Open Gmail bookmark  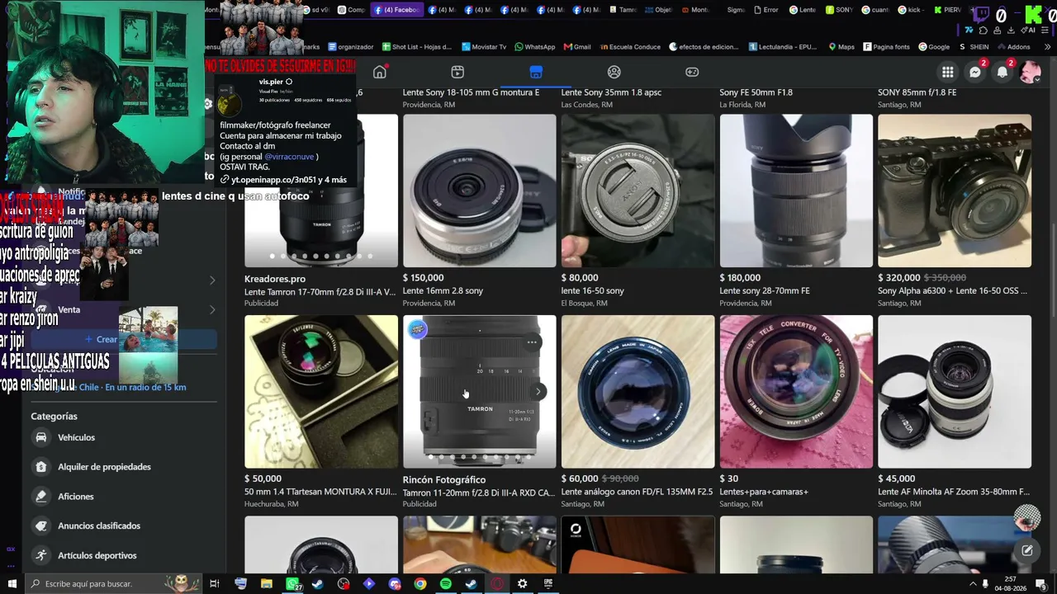click(576, 47)
